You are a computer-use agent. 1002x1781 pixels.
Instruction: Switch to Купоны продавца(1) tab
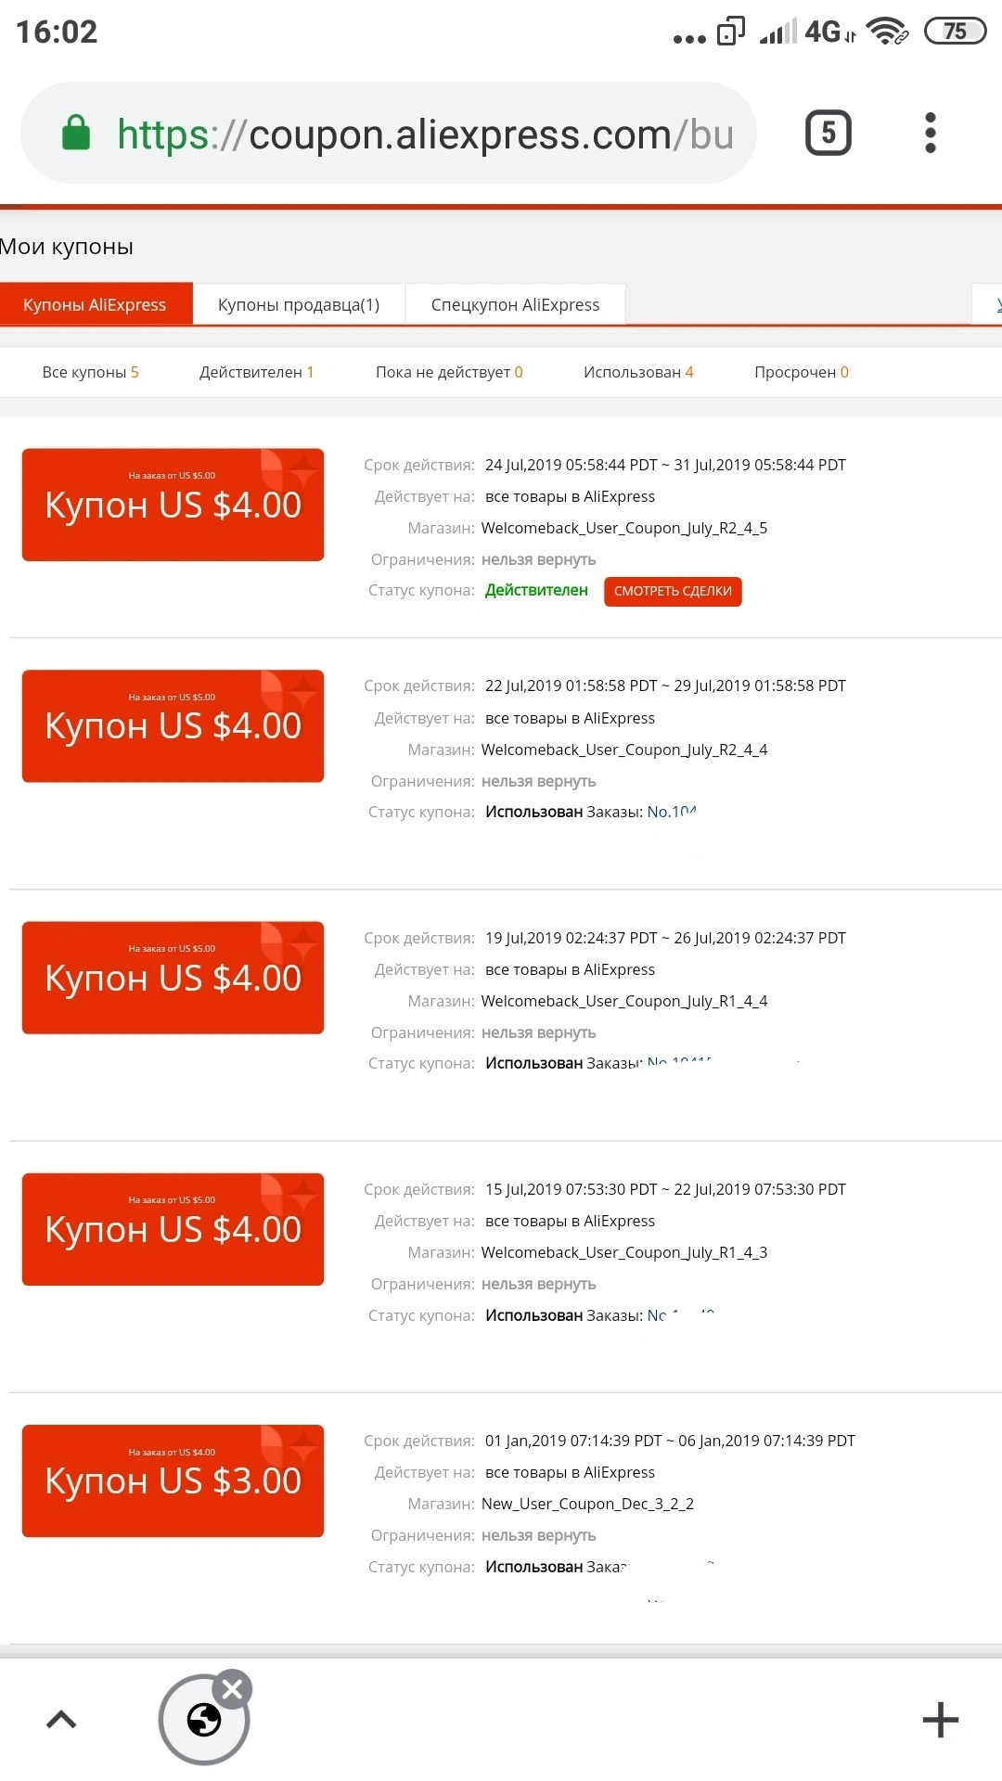click(299, 304)
